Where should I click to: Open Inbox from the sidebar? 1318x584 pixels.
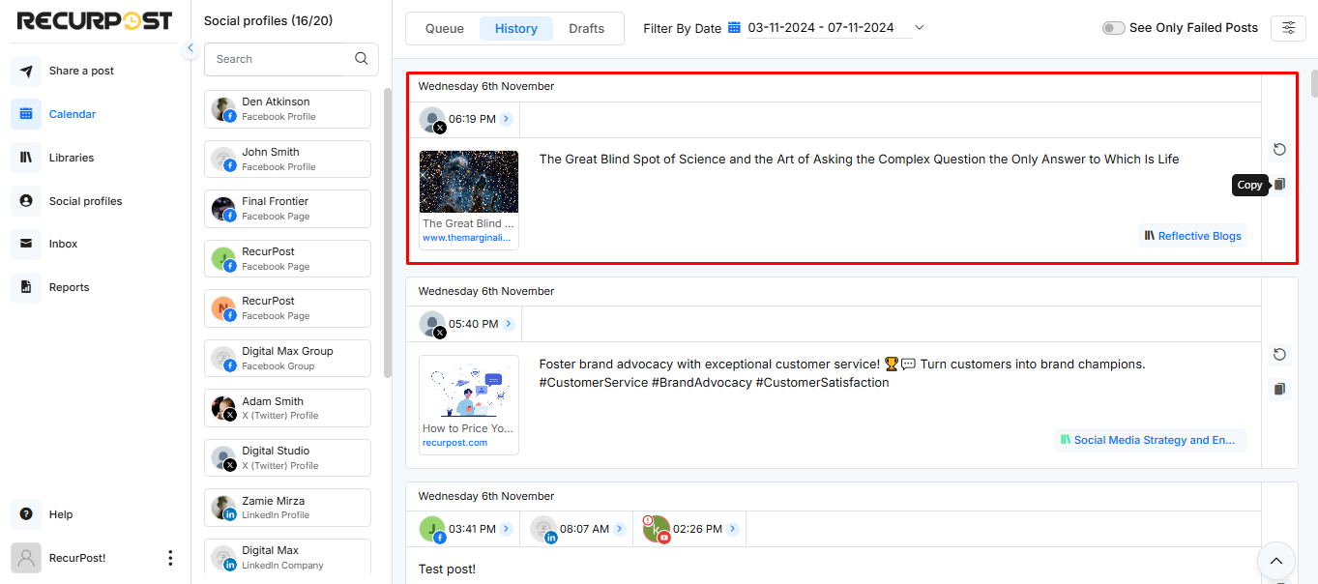[x=63, y=244]
